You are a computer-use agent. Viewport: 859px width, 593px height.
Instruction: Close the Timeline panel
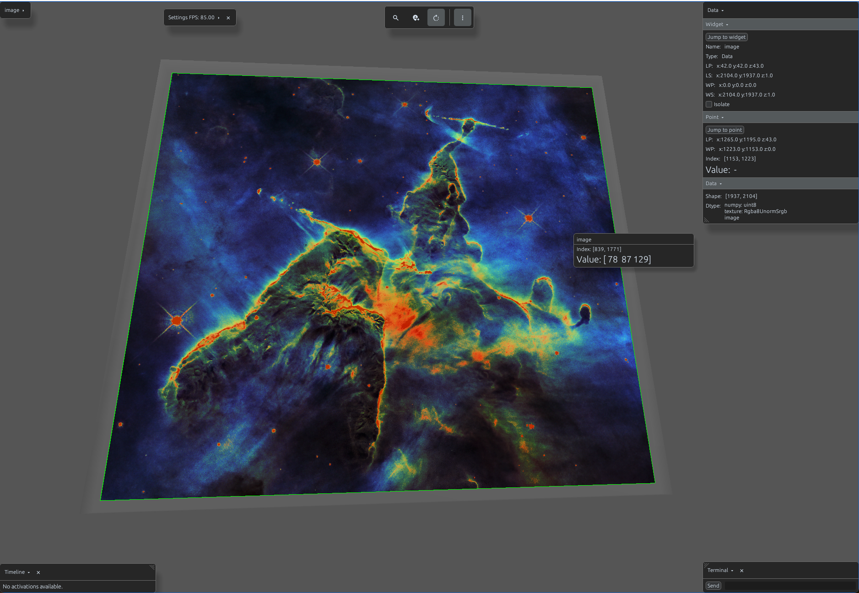(38, 572)
